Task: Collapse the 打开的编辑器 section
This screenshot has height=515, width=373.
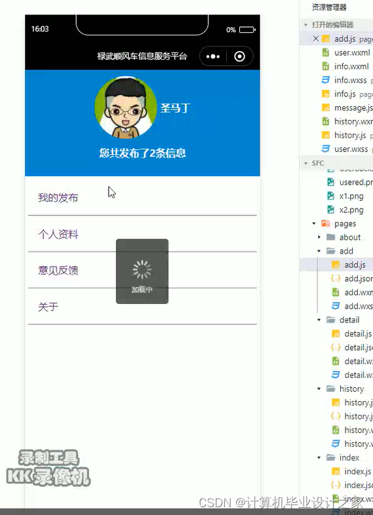Action: [305, 25]
